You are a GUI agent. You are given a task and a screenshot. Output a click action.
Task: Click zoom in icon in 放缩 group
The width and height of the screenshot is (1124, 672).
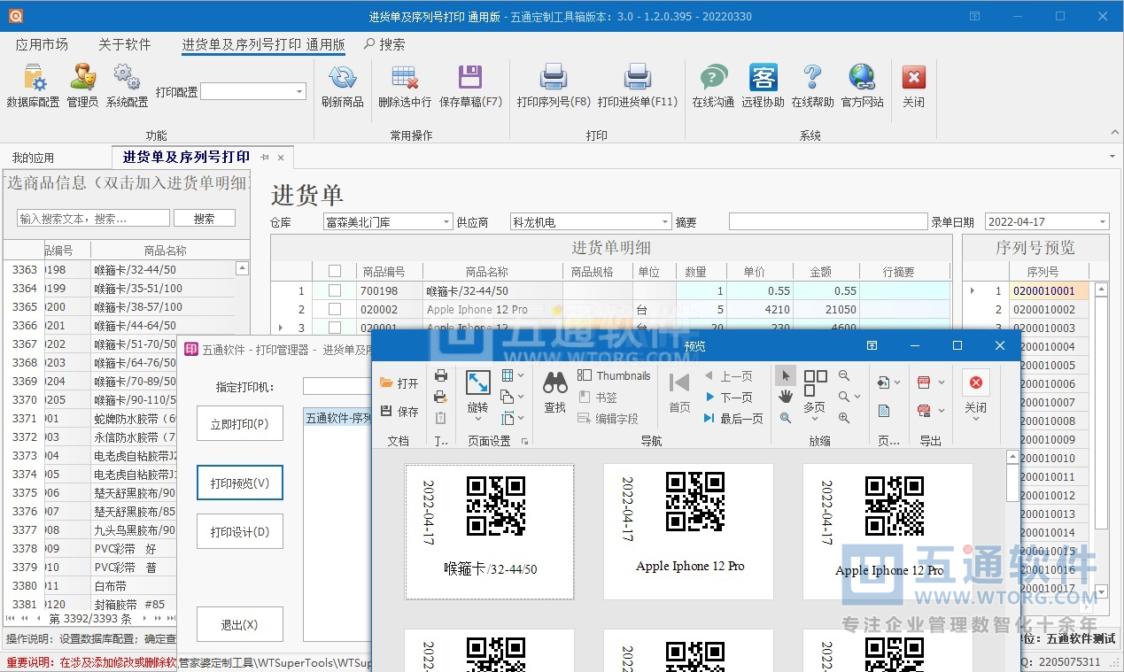(x=844, y=418)
